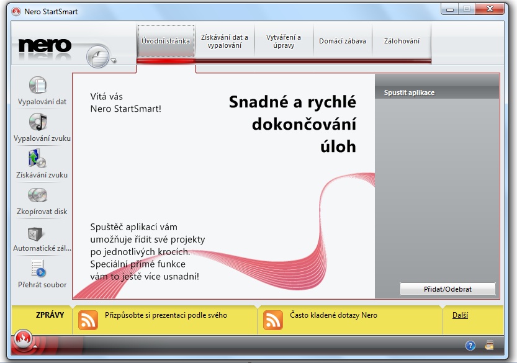Select the Vytváření a úpravy tab
Screen dimensions: 517x363
[284, 41]
